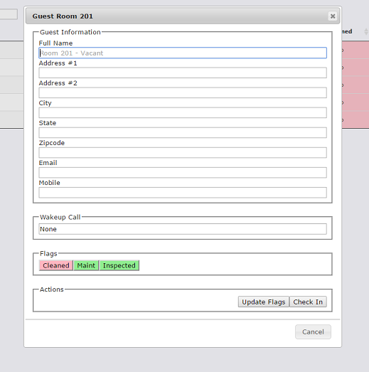
Task: Focus the Mobile number field
Action: point(183,193)
